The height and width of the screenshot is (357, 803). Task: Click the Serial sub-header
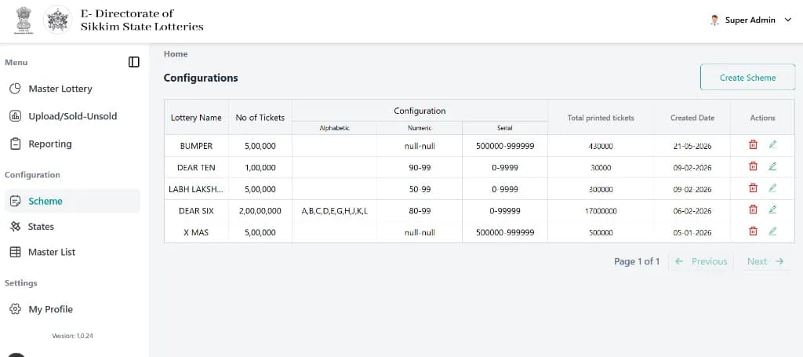tap(504, 128)
